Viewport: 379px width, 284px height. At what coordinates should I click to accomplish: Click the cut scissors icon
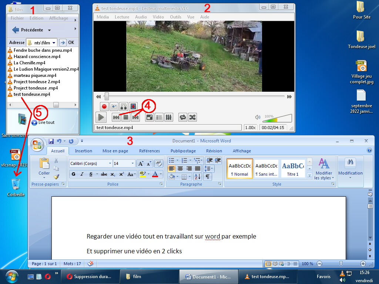click(x=56, y=160)
